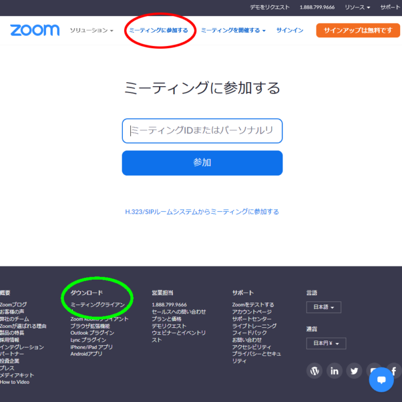
Task: Open the 日本語 language selector
Action: 323,307
